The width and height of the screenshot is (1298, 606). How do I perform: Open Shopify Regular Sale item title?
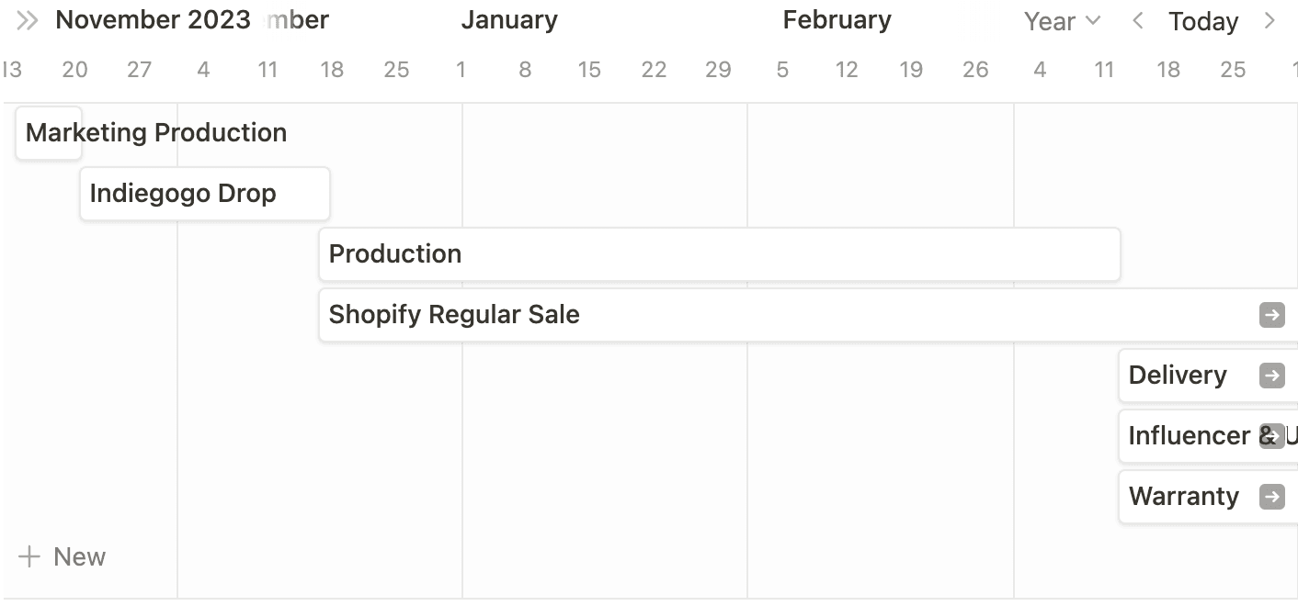pyautogui.click(x=454, y=315)
